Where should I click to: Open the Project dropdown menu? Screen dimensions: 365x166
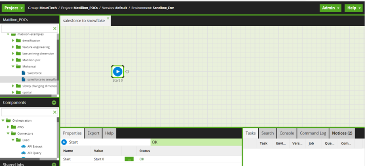[14, 8]
